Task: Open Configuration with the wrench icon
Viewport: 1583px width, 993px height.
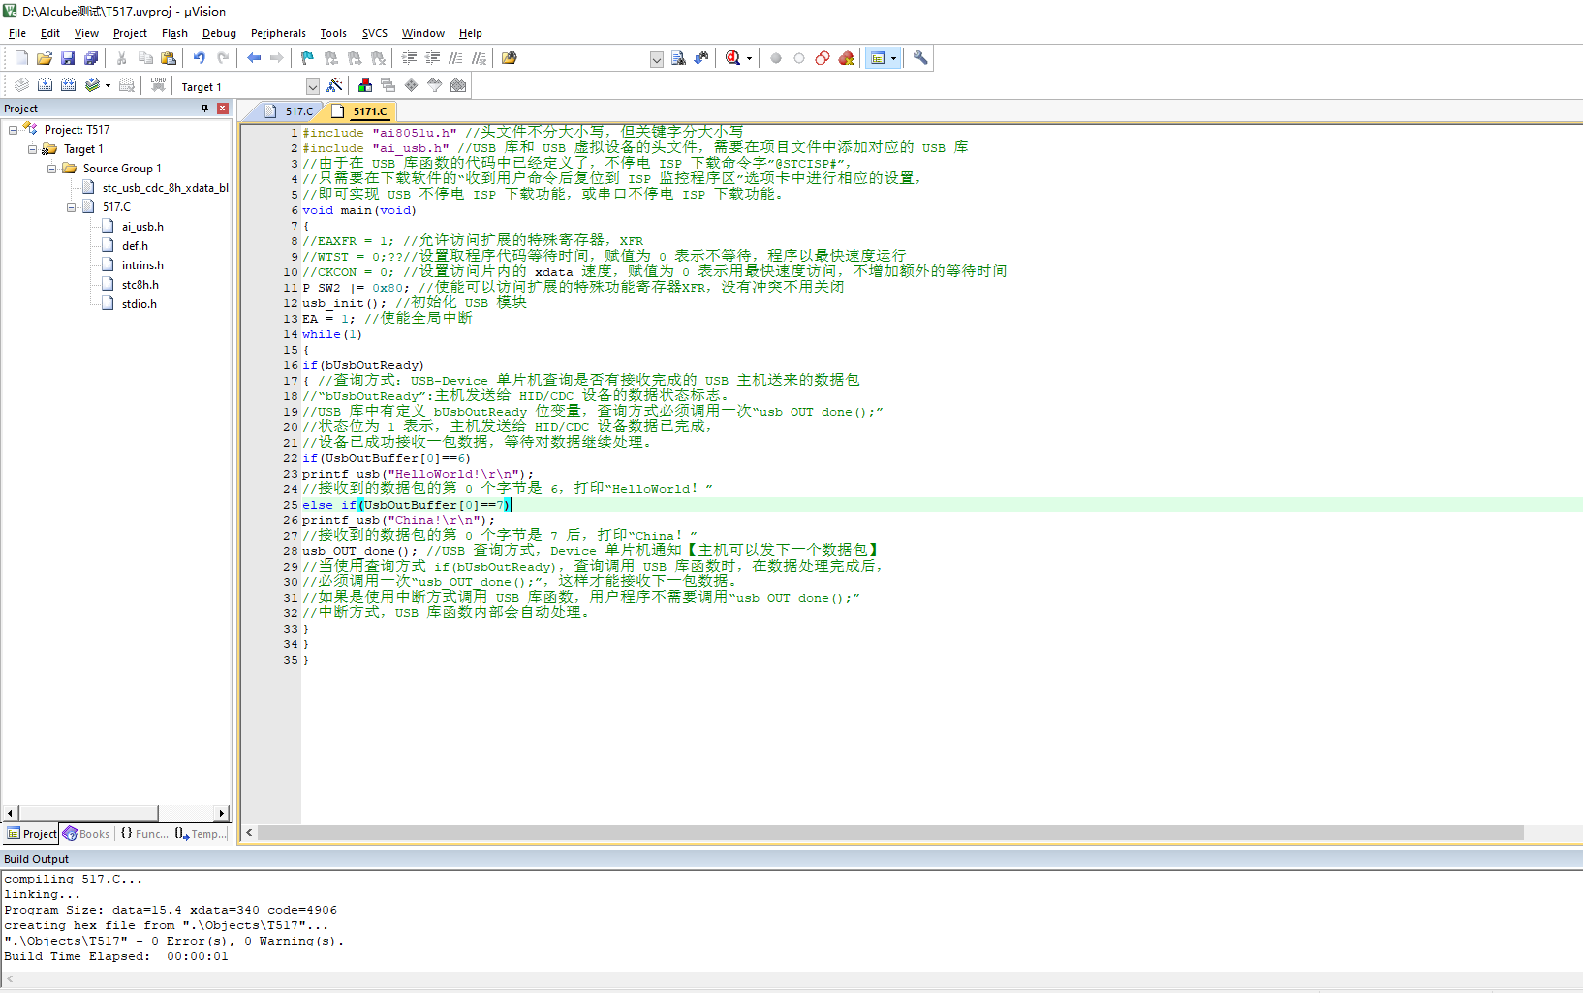Action: point(920,58)
